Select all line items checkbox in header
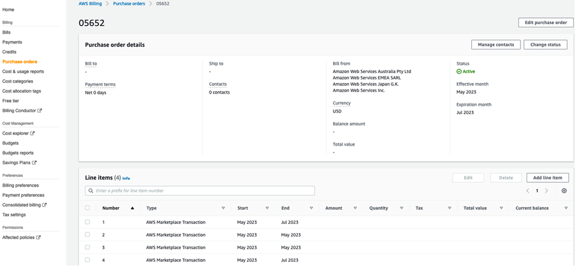 87,207
